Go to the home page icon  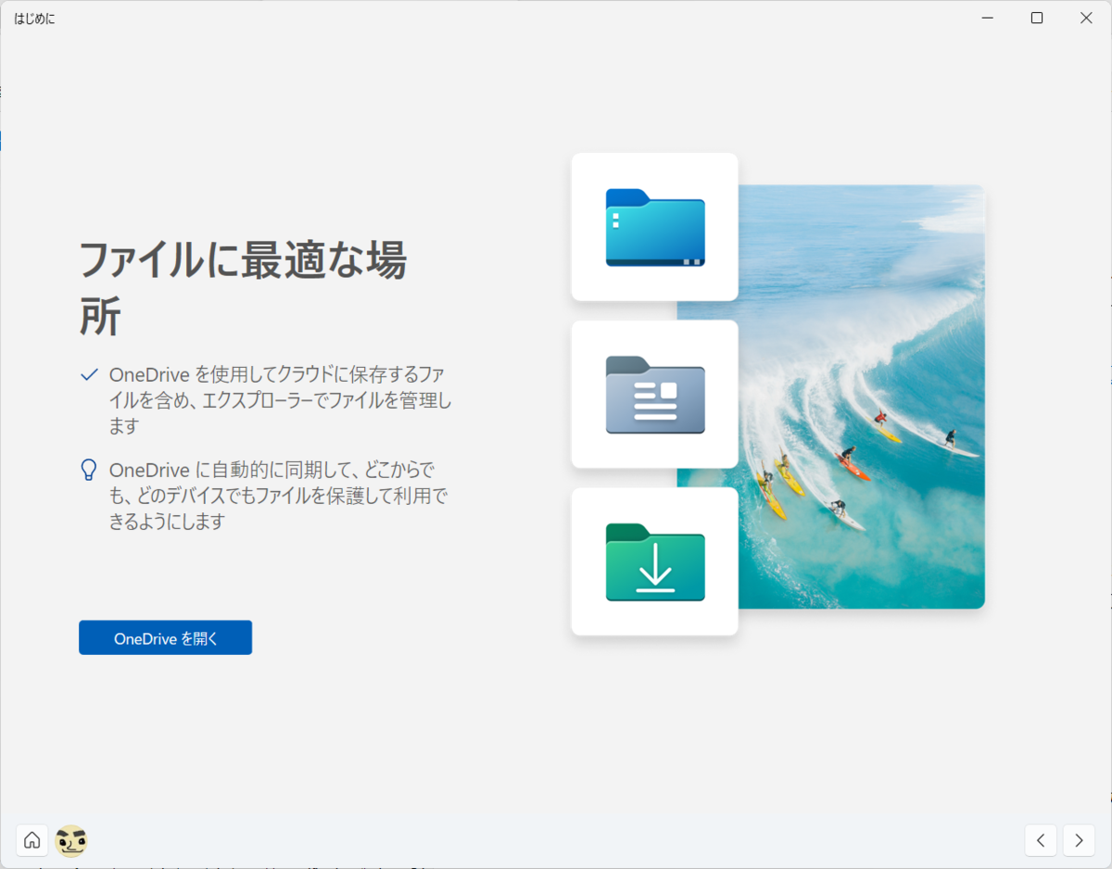(32, 840)
